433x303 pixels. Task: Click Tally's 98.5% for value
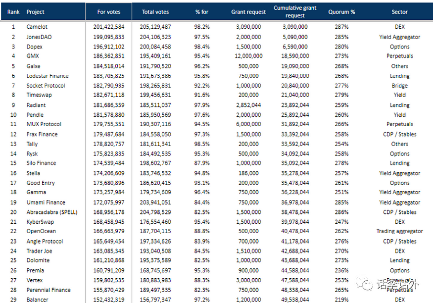click(202, 144)
